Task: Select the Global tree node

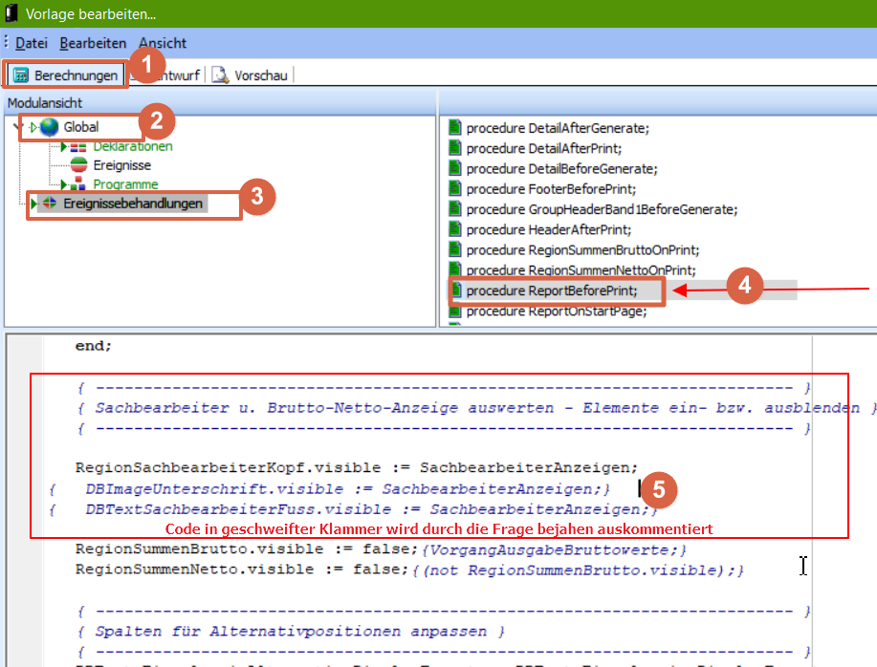Action: (81, 127)
